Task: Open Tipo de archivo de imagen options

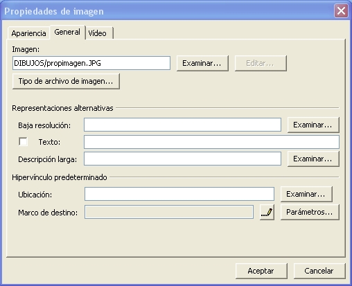Action: pos(66,81)
